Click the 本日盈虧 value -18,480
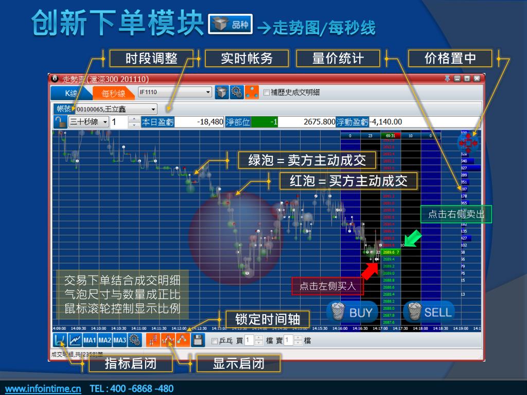This screenshot has width=527, height=395. [199, 122]
